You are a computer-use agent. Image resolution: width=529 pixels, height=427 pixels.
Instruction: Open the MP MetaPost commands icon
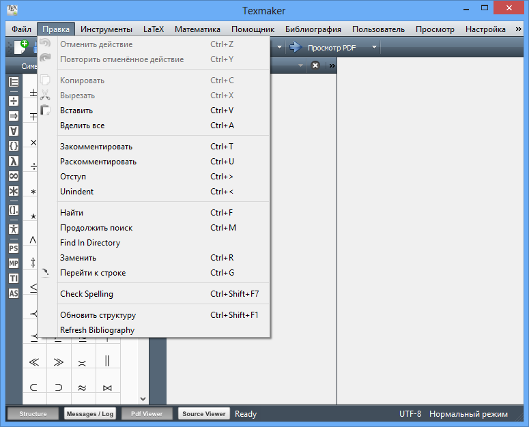(14, 263)
